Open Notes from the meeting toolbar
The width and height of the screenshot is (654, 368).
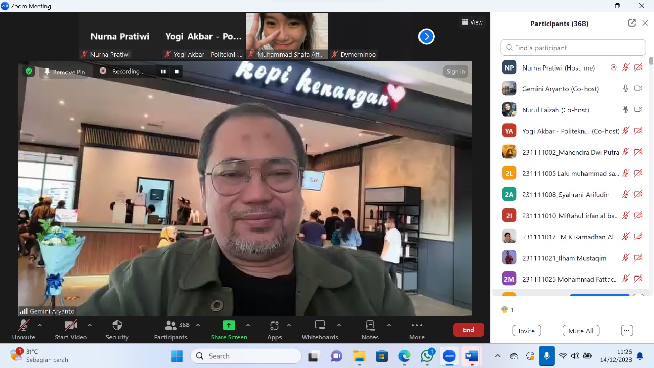(x=370, y=330)
